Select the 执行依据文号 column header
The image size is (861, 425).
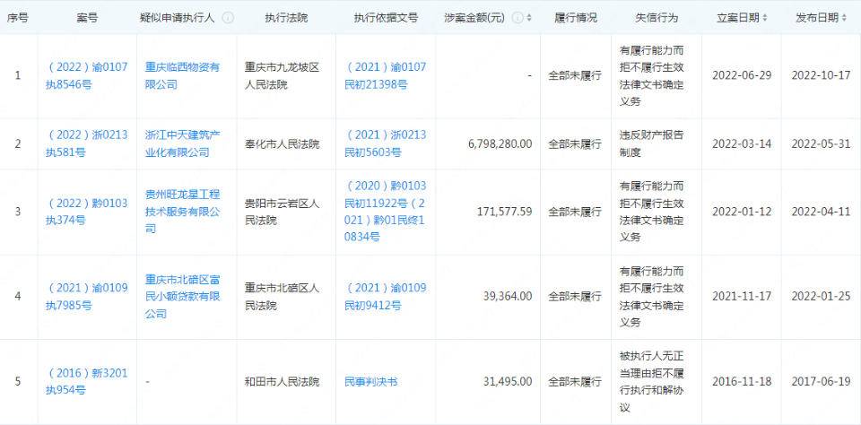coord(386,18)
